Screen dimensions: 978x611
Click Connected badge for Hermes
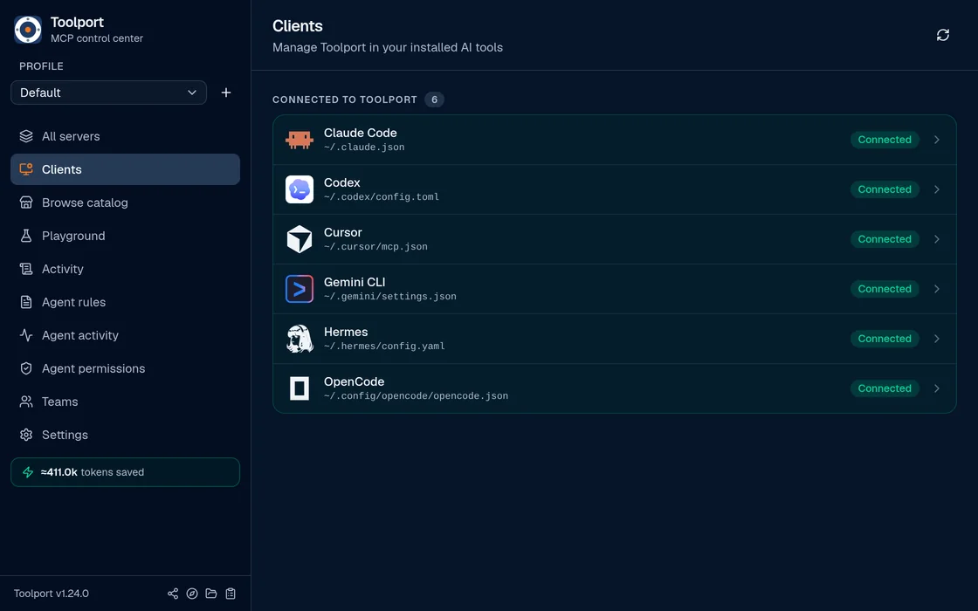(885, 339)
